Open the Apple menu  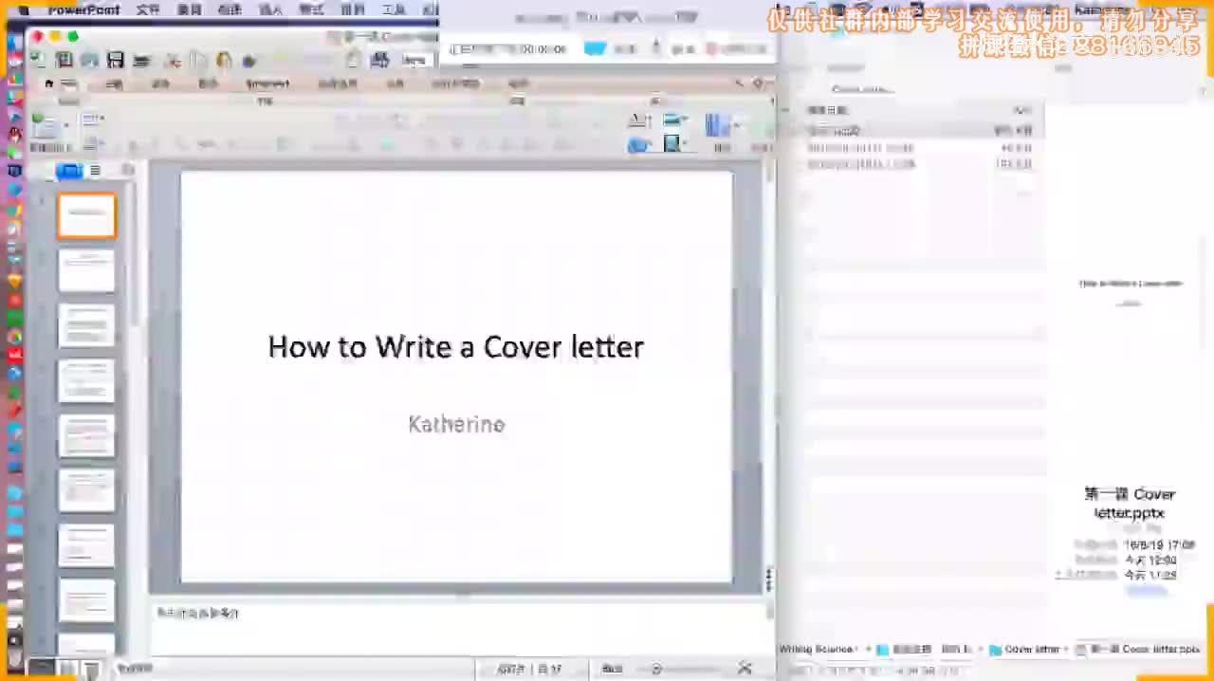click(23, 9)
